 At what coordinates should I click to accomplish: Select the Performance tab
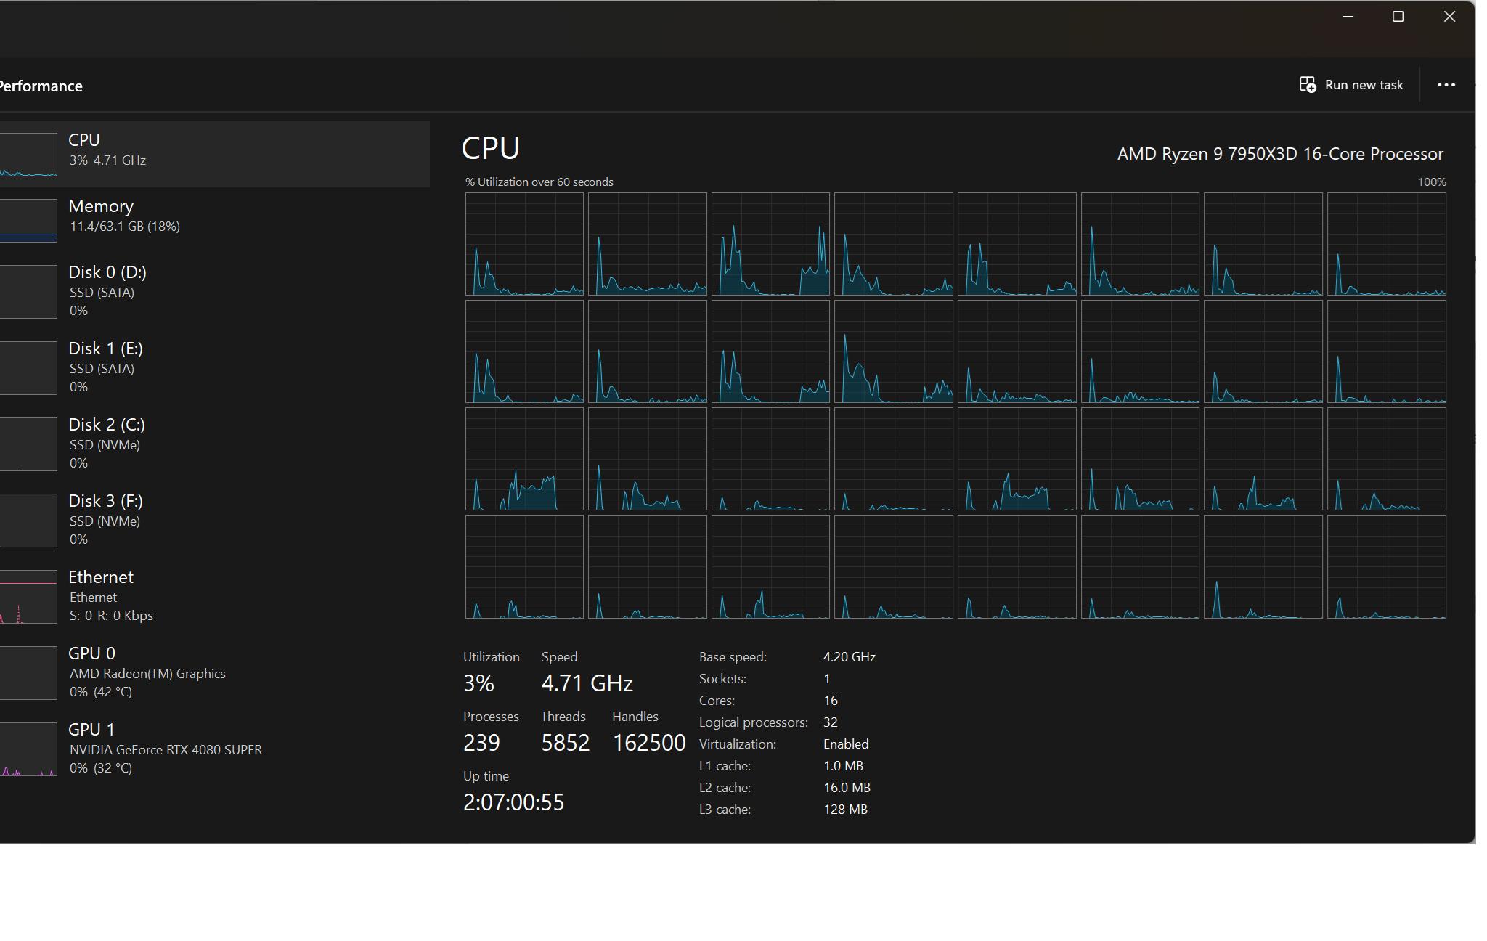(x=40, y=85)
